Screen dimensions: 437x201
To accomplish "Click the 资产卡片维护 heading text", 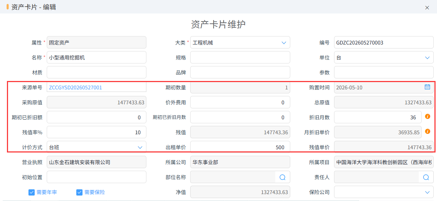I will (218, 24).
